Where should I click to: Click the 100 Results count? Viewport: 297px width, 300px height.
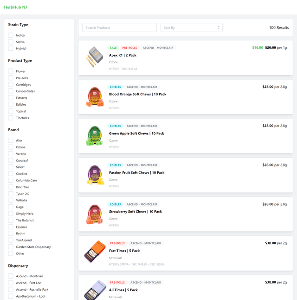click(x=279, y=27)
